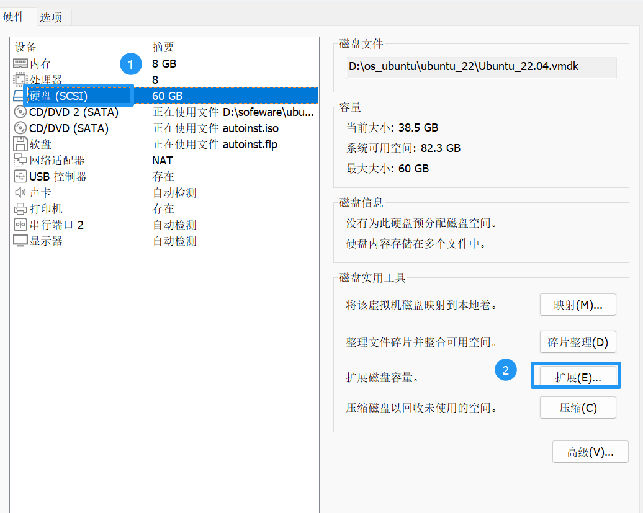Select the floppy disk icon
643x513 pixels.
[x=20, y=145]
